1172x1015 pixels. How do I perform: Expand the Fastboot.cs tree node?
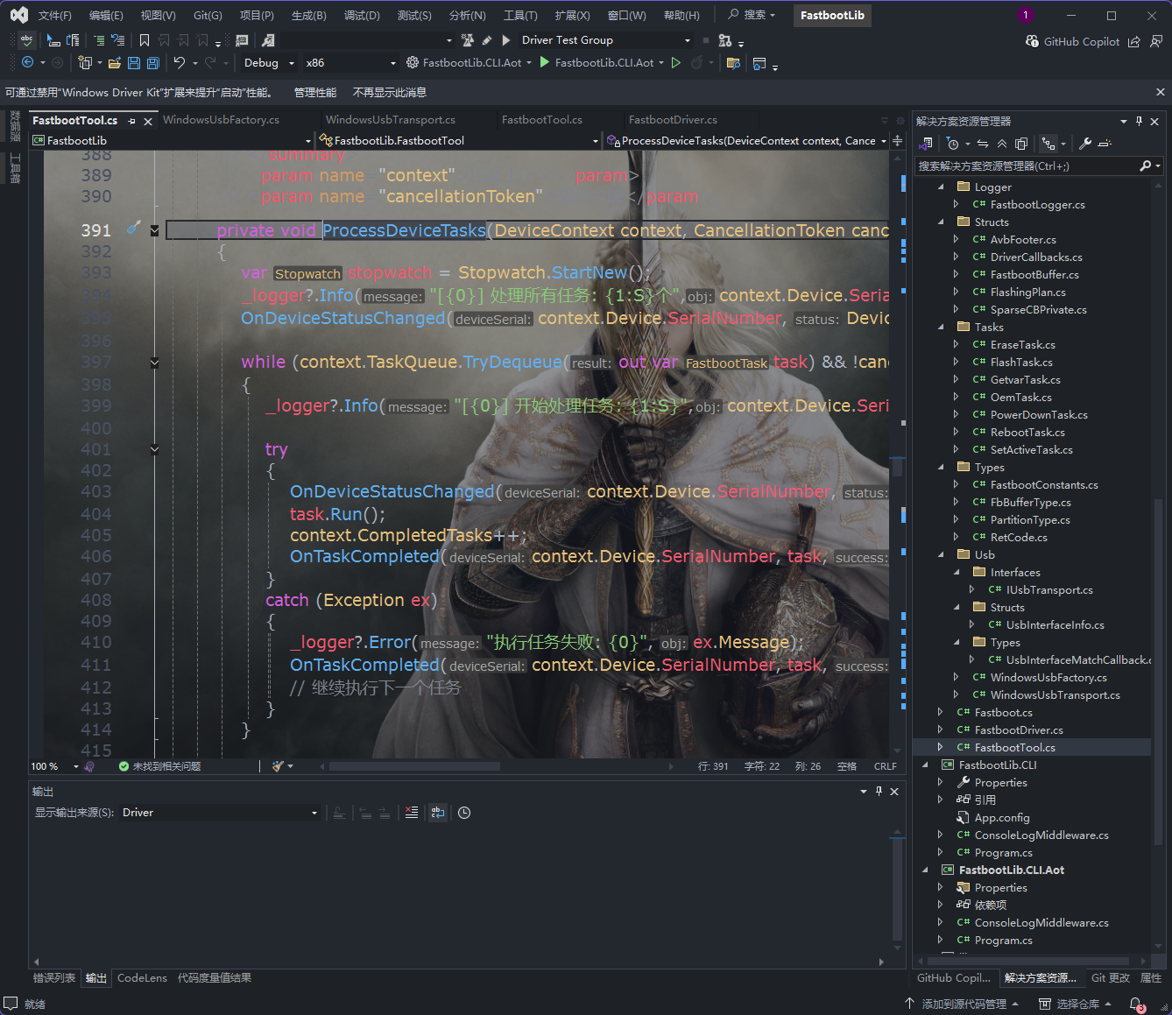tap(939, 712)
